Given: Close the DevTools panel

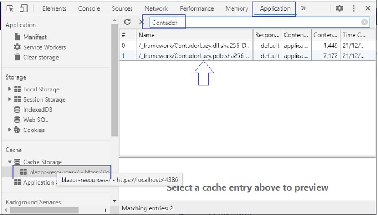Looking at the screenshot, I should click(x=368, y=8).
